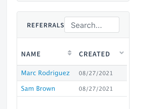Select Marc Rodriguez's created date 08/27/2021
143x109 pixels.
96,73
